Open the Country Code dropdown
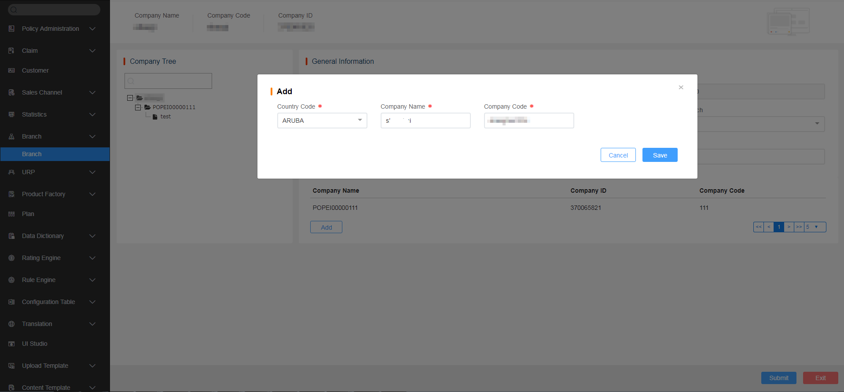The height and width of the screenshot is (392, 844). pyautogui.click(x=322, y=121)
